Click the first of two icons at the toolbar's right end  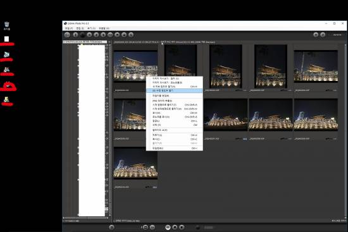[x=316, y=35]
